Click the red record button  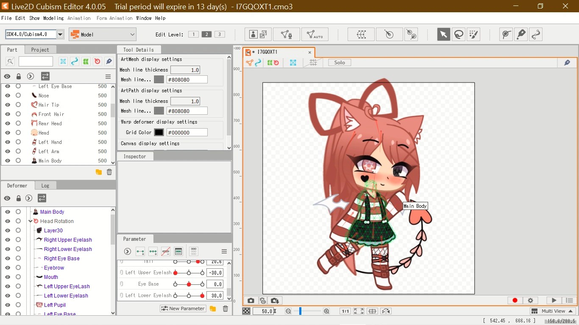coord(515,300)
